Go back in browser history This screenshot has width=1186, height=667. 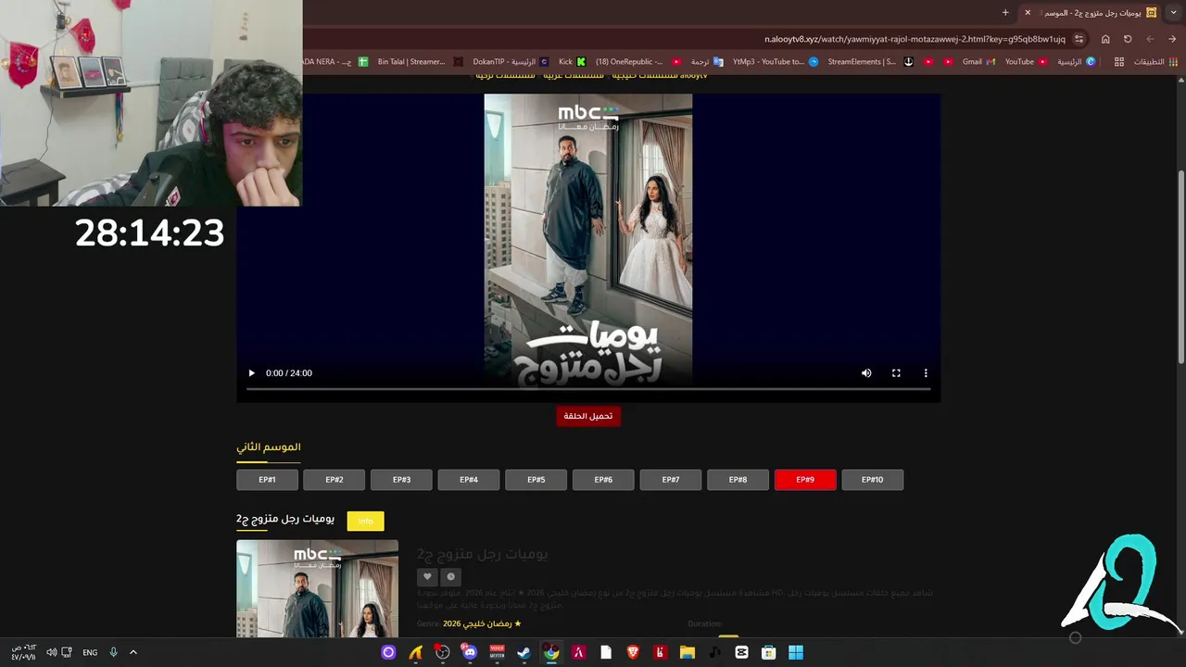[1172, 39]
